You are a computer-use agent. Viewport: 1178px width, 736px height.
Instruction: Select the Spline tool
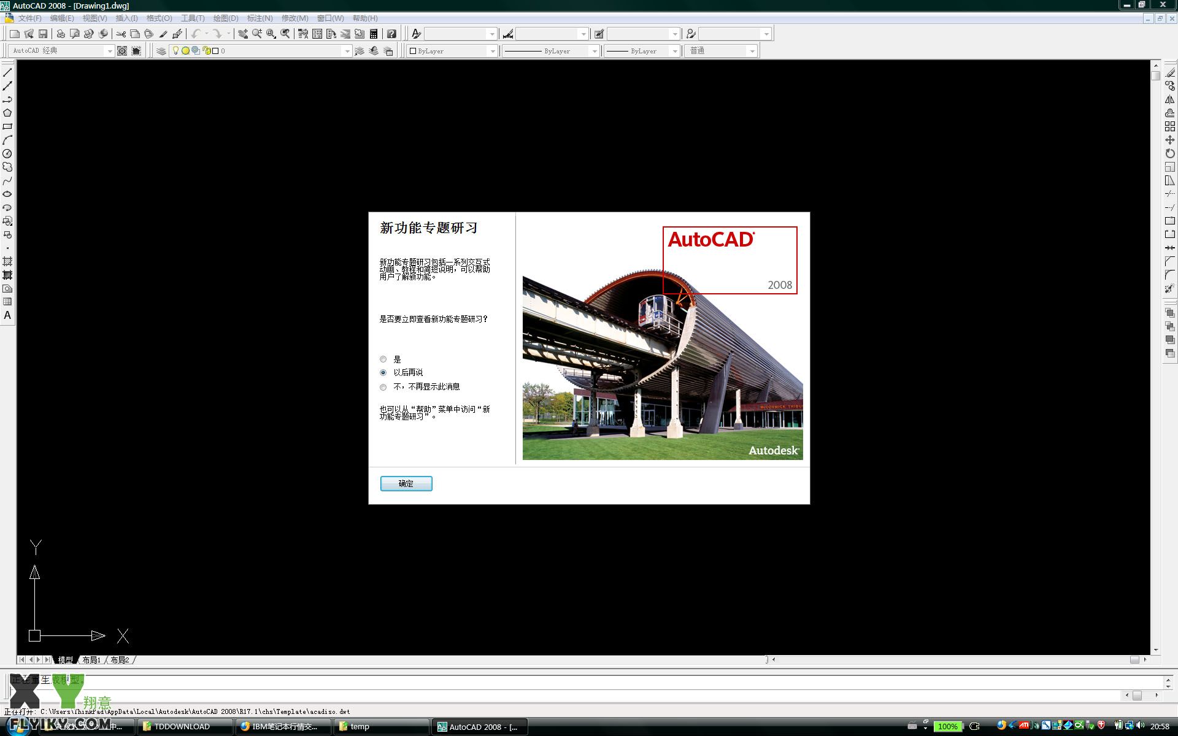pyautogui.click(x=7, y=180)
